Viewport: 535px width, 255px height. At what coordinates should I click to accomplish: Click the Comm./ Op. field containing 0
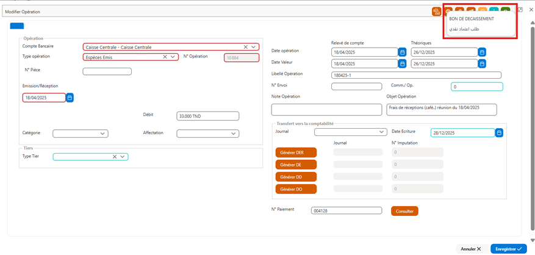pyautogui.click(x=477, y=87)
